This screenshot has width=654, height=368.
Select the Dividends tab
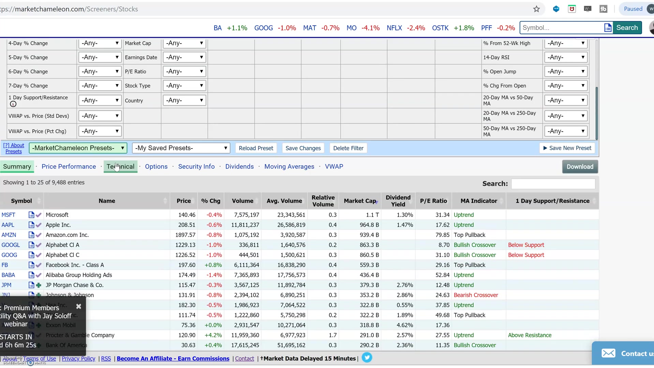click(x=239, y=167)
